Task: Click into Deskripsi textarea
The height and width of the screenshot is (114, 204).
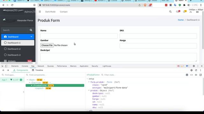Action: pos(119,57)
